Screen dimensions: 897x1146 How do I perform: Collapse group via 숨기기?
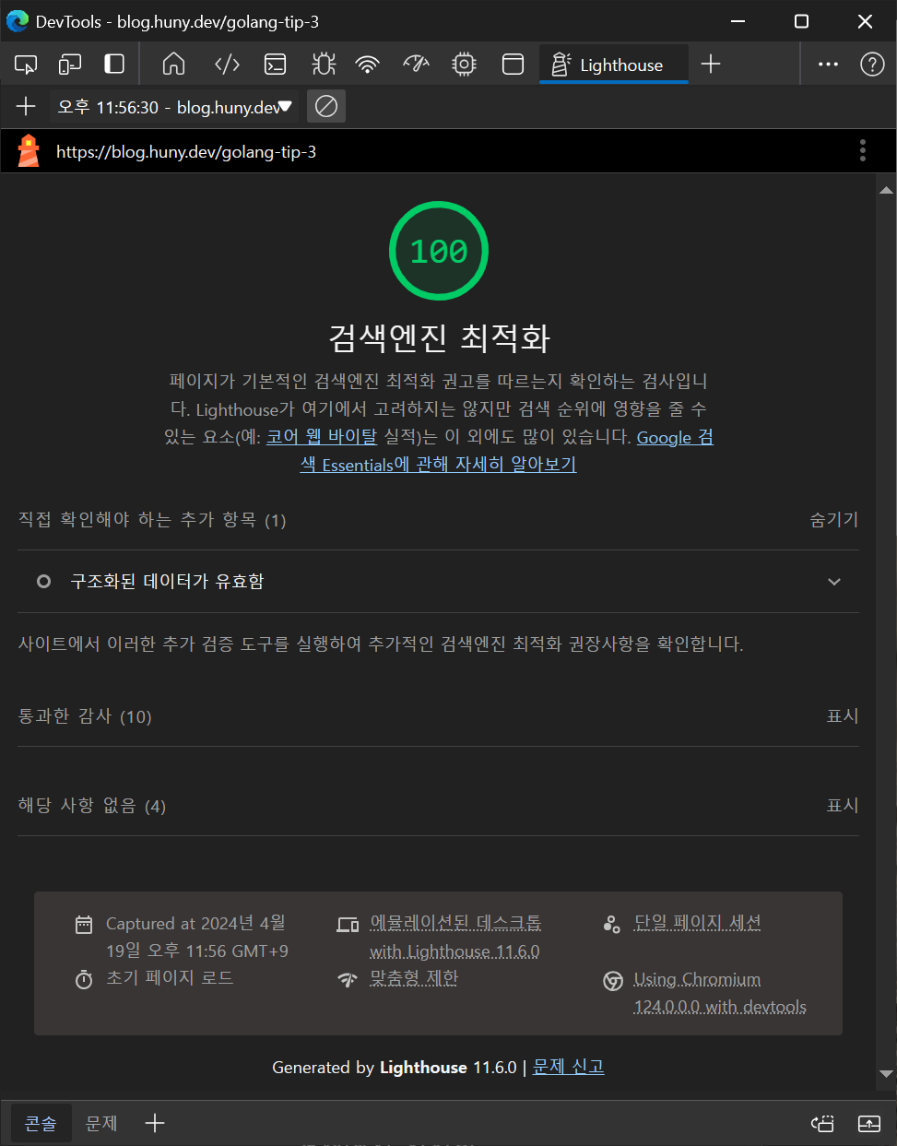click(834, 519)
